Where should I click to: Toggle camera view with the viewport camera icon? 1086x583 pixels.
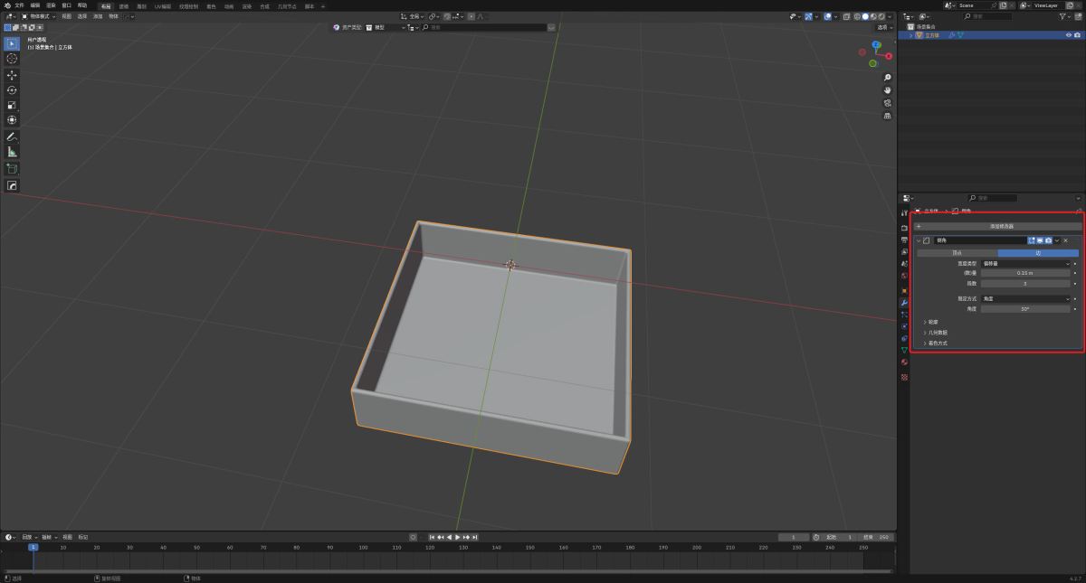pyautogui.click(x=887, y=103)
